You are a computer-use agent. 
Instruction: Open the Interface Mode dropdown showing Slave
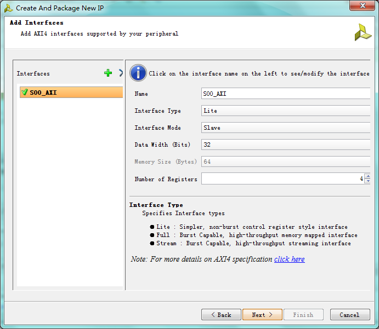coord(286,128)
